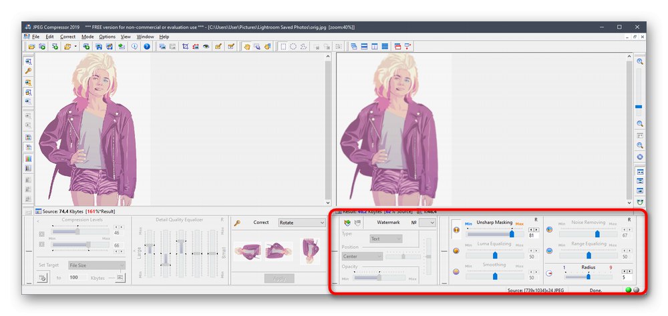Open the Rotate correction dropdown

[x=302, y=223]
